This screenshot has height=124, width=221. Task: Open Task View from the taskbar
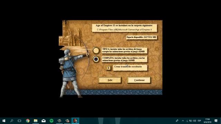click(19, 121)
